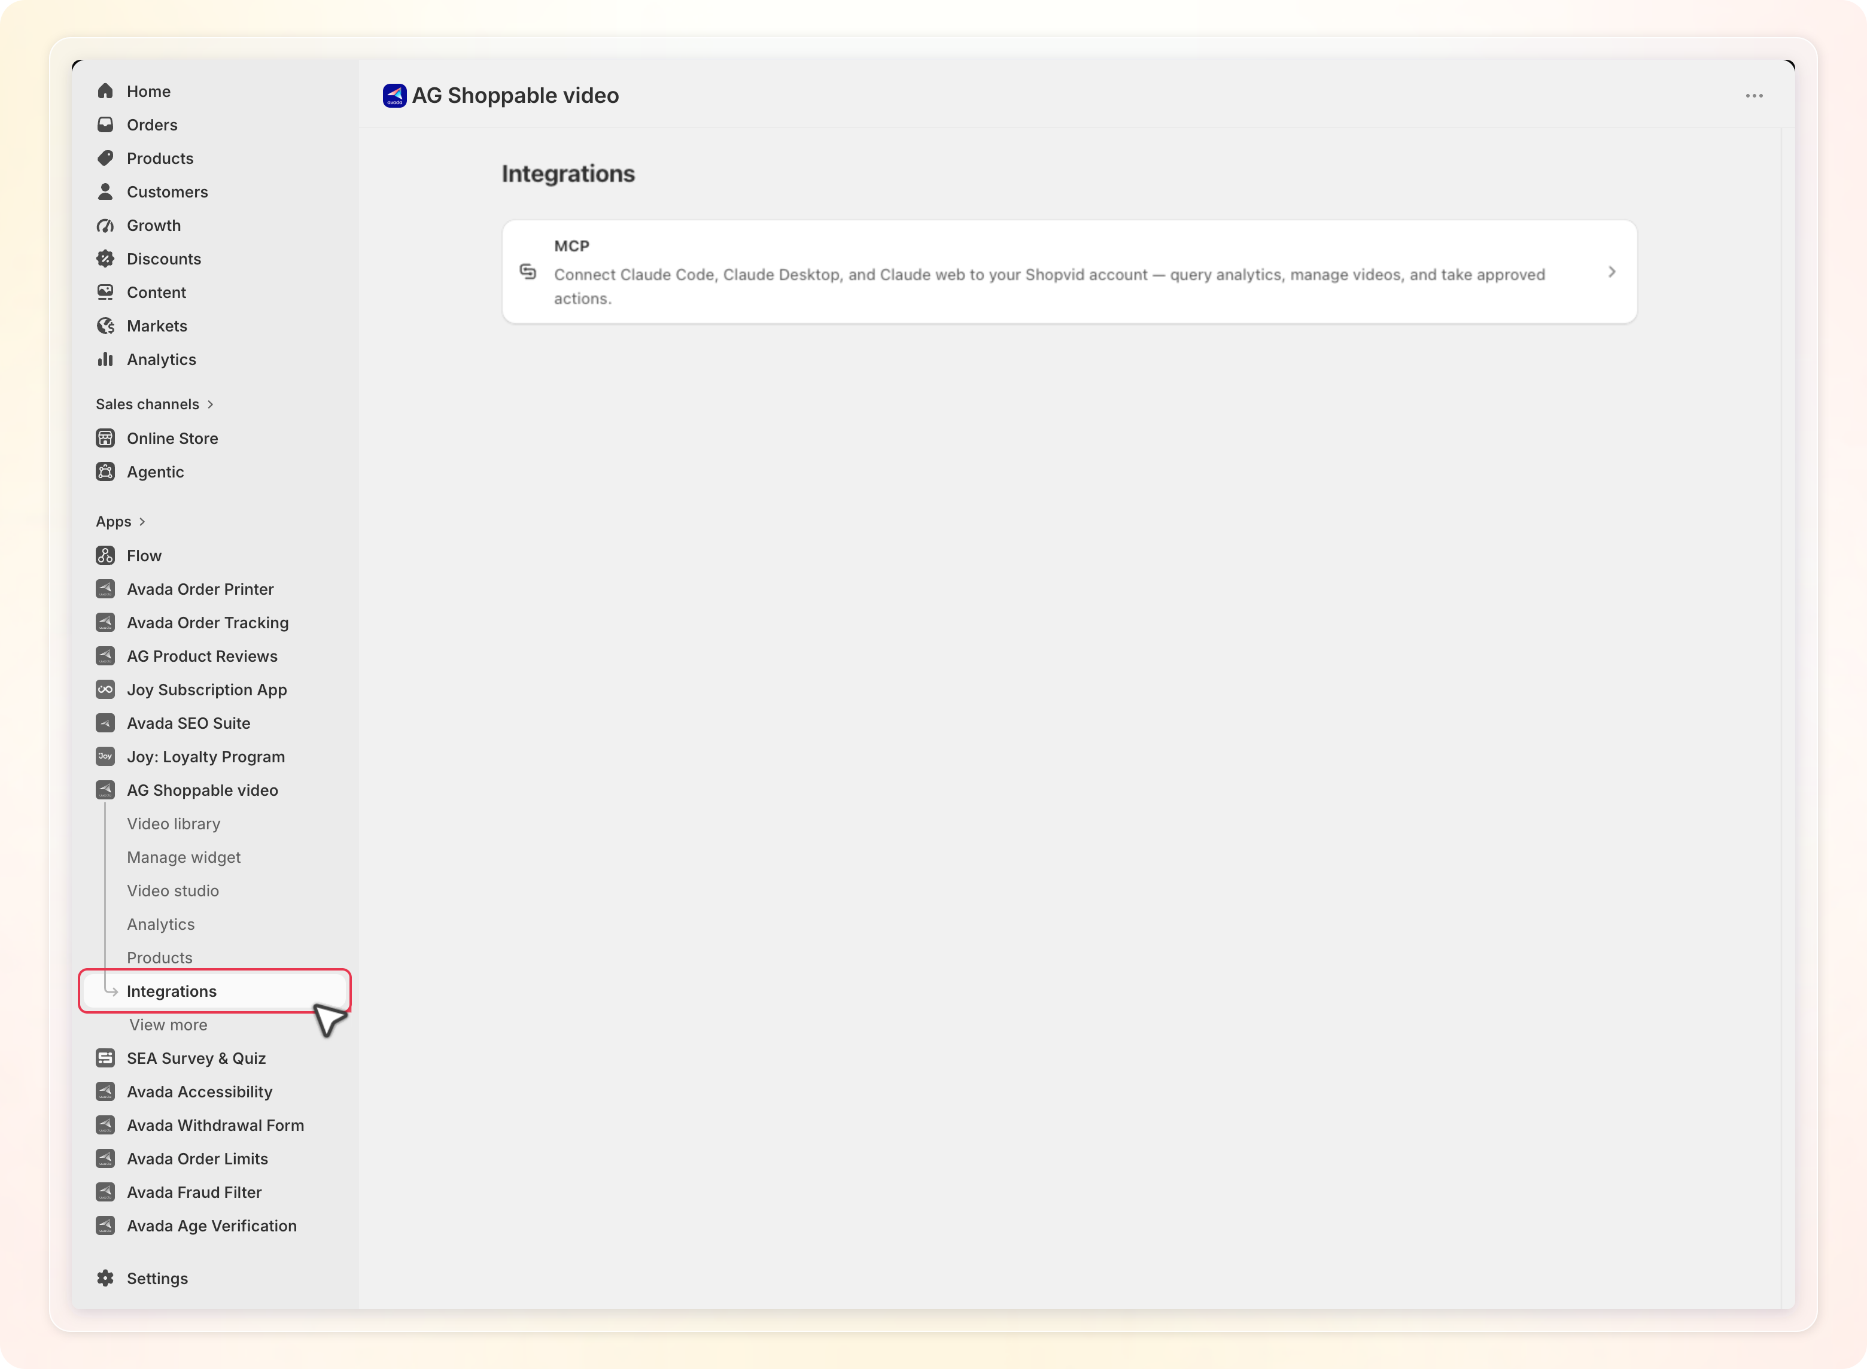Open Avada Withdrawal Form app
This screenshot has width=1867, height=1369.
(215, 1125)
